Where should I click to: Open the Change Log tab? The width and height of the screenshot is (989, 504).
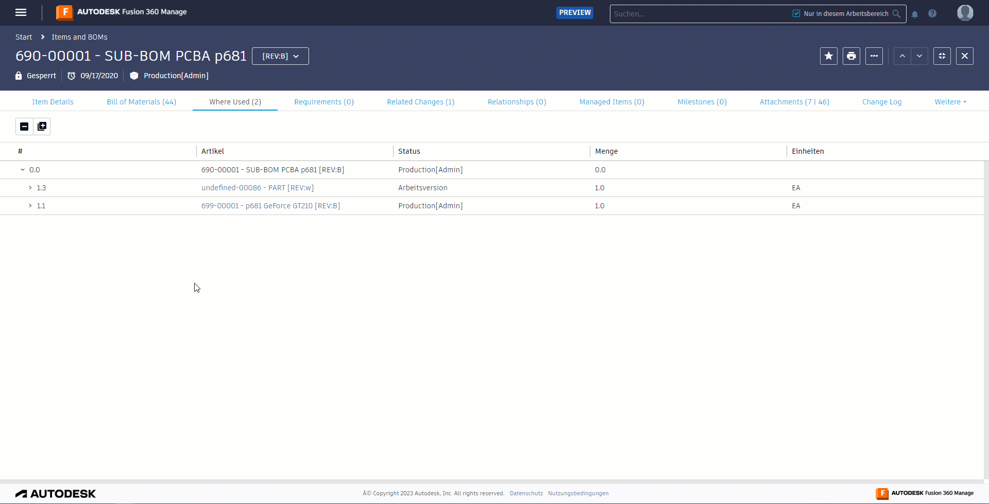pyautogui.click(x=882, y=102)
